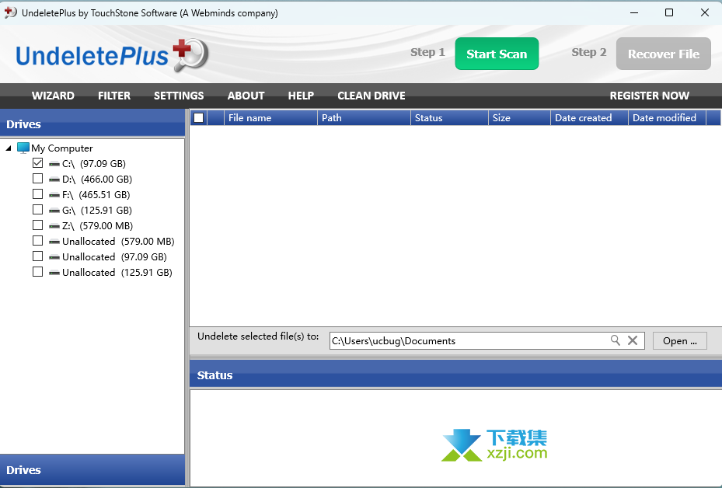722x488 pixels.
Task: Open the CLEAN DRIVE menu
Action: 371,96
